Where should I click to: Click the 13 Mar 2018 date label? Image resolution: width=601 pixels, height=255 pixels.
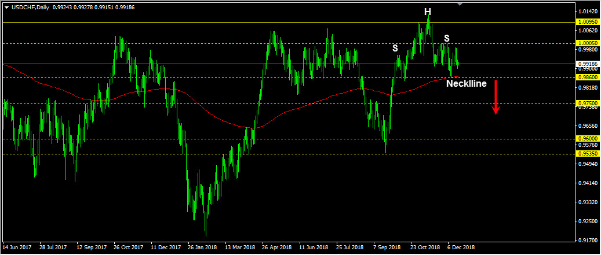pyautogui.click(x=239, y=247)
